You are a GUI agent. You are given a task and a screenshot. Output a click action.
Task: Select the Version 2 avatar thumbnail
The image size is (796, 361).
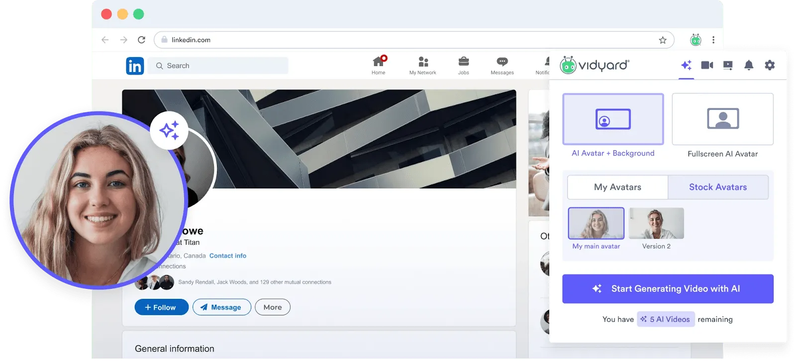point(656,223)
